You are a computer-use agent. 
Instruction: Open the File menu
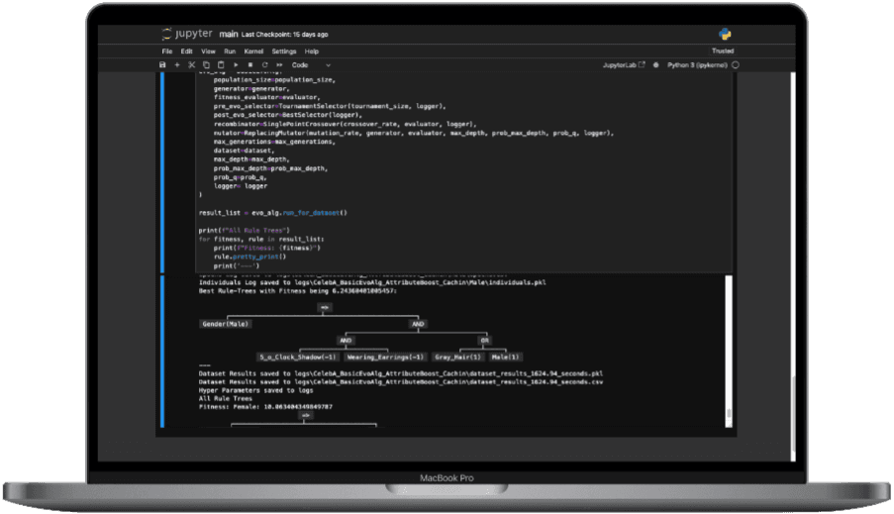click(166, 51)
